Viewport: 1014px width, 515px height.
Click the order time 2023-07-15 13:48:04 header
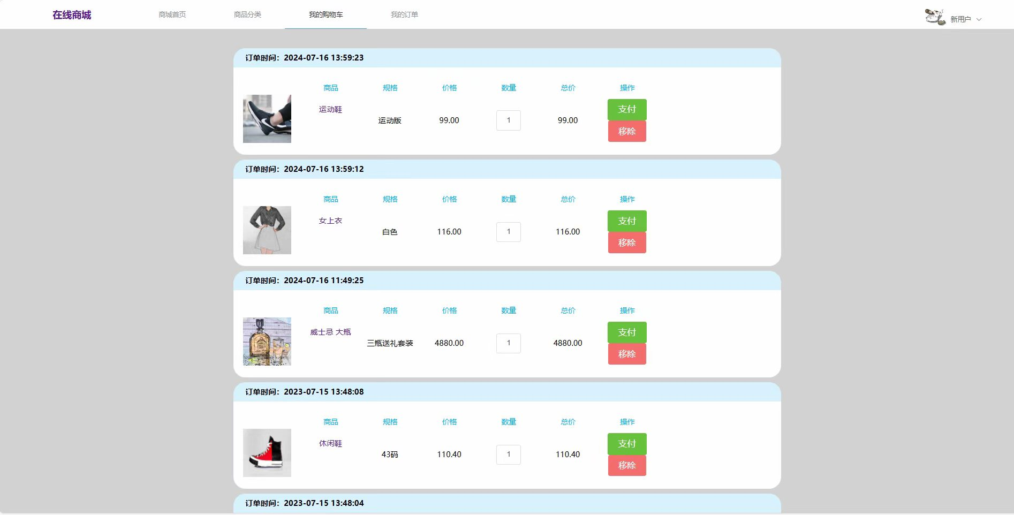[507, 503]
